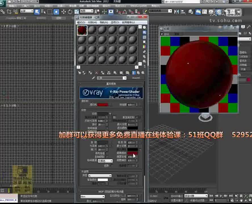Click the VRayMtl material type button
252x204 pixels.
136,78
